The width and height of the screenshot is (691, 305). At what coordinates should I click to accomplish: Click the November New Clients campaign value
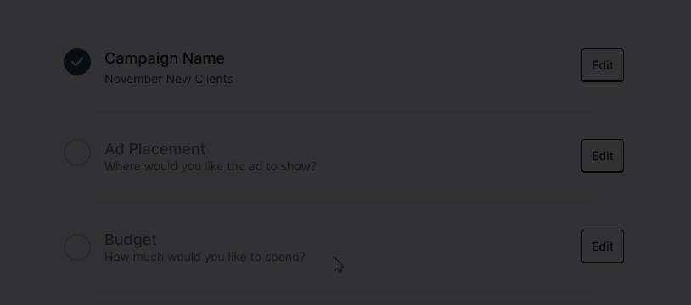pyautogui.click(x=169, y=80)
